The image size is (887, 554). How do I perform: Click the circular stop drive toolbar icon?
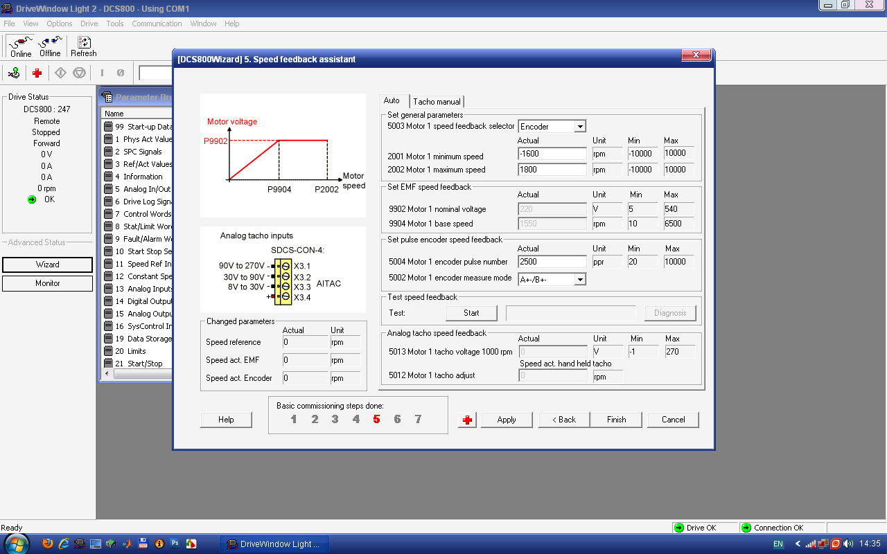(78, 73)
